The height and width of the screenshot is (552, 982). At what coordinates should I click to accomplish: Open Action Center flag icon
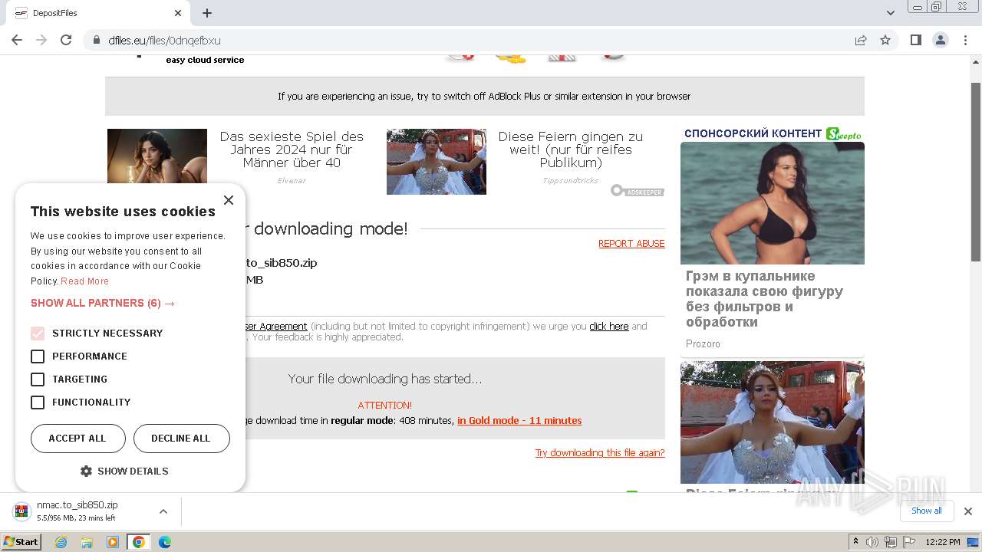pyautogui.click(x=908, y=542)
